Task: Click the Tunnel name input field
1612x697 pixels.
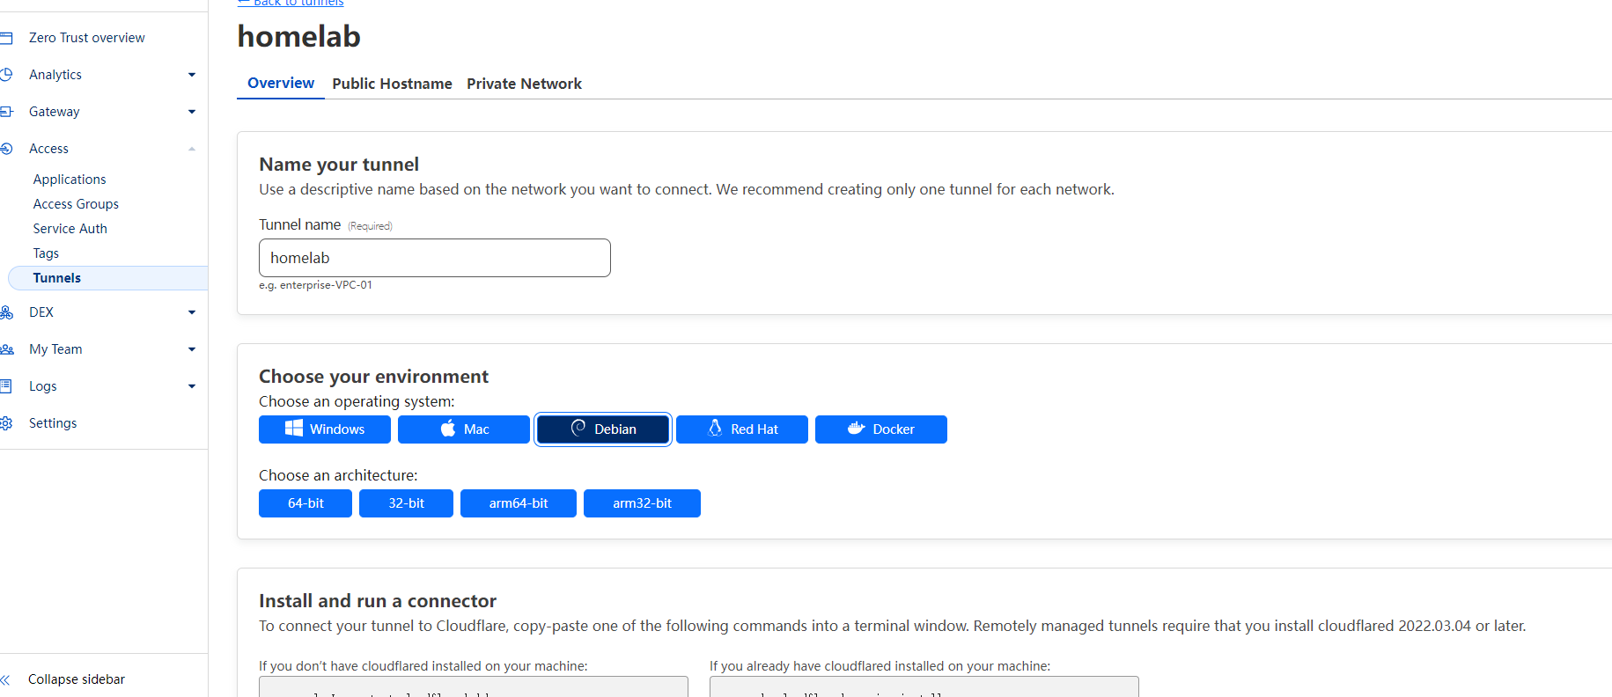Action: click(434, 258)
